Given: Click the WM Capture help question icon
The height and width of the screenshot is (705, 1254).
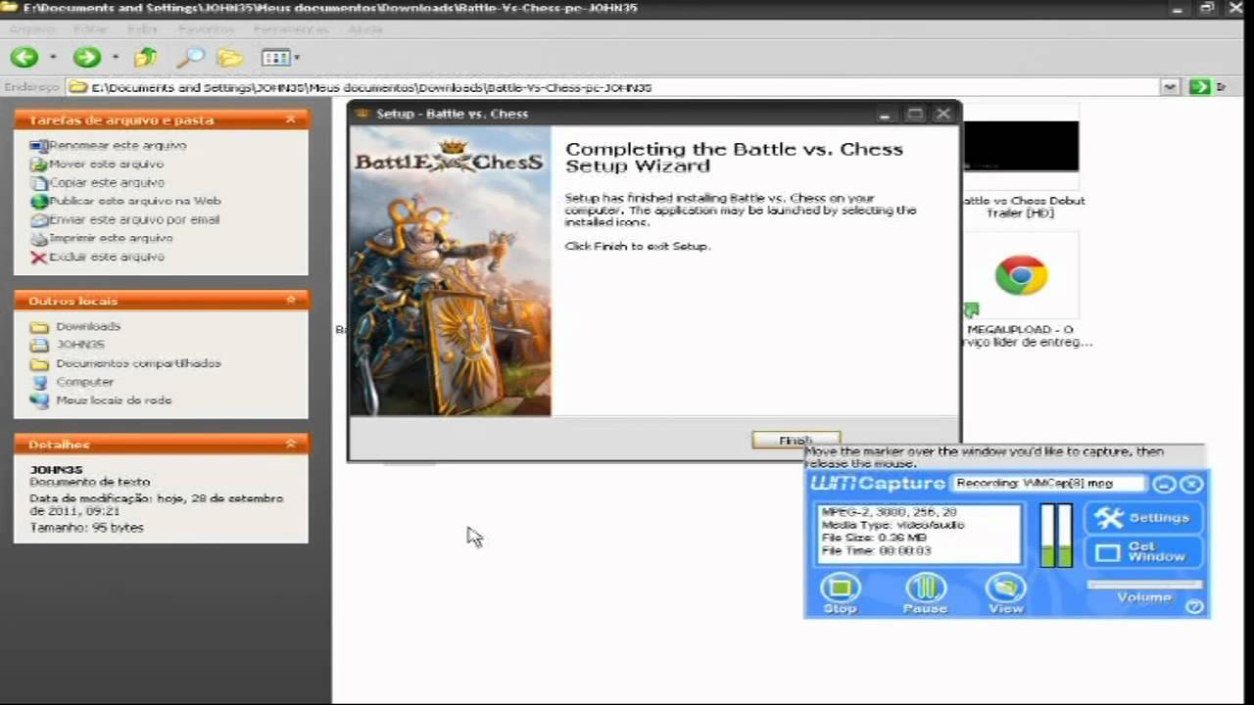Looking at the screenshot, I should [x=1194, y=607].
